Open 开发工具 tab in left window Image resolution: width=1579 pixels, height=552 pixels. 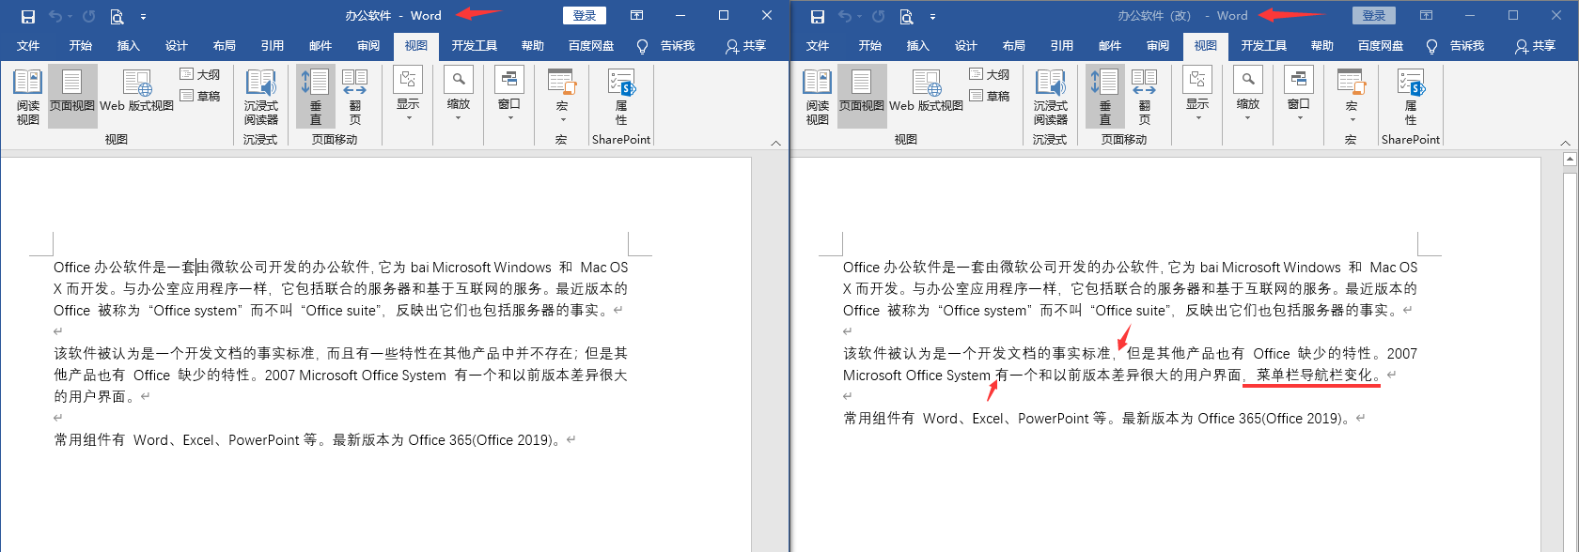pos(474,45)
